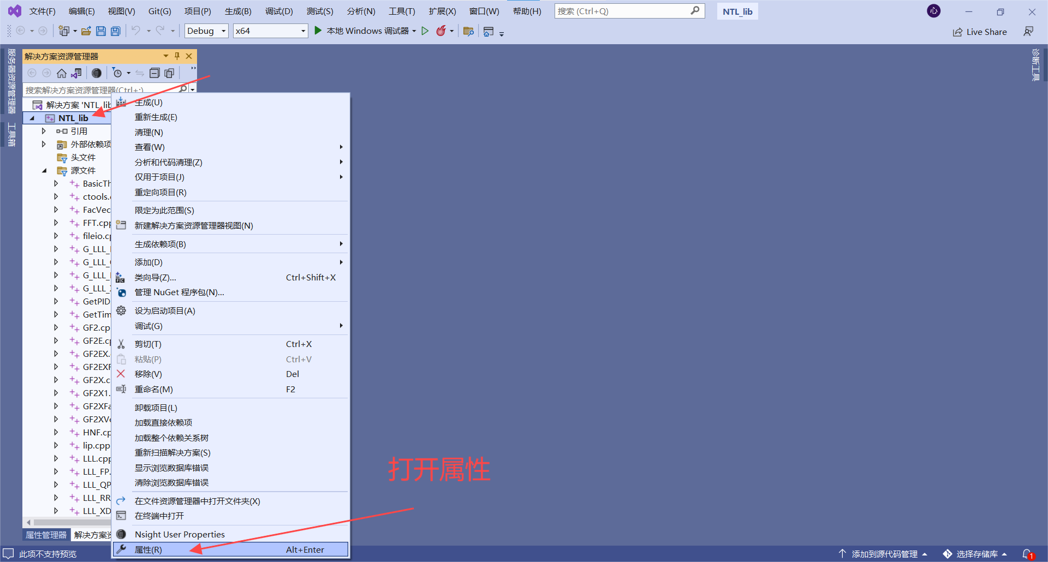Click Start Without Debugging outline play icon
The height and width of the screenshot is (562, 1048).
(425, 31)
